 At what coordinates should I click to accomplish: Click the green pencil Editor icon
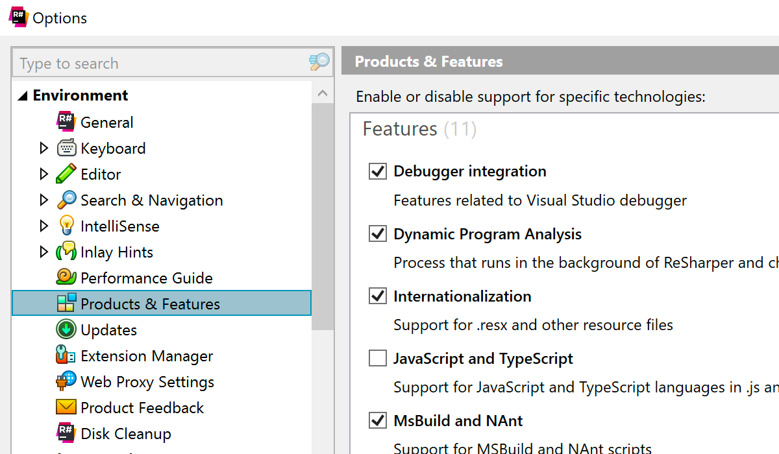[x=66, y=174]
